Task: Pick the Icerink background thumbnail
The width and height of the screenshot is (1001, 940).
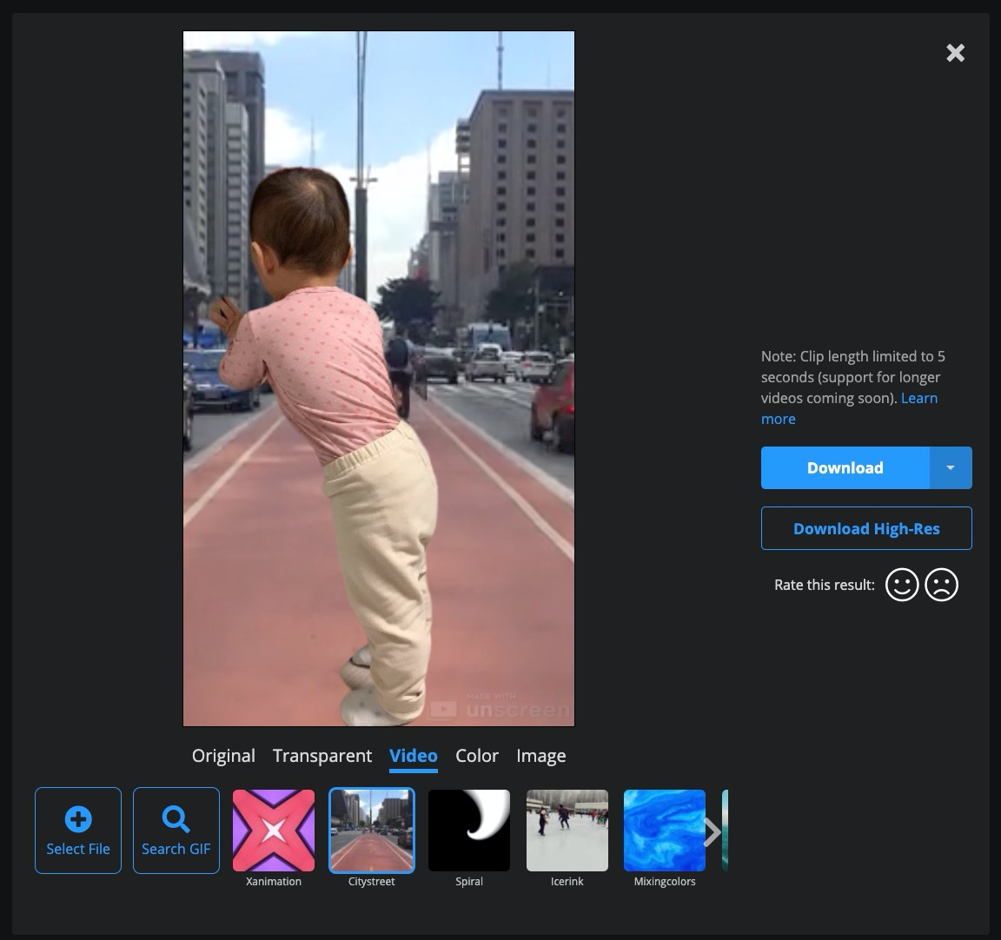Action: (567, 831)
